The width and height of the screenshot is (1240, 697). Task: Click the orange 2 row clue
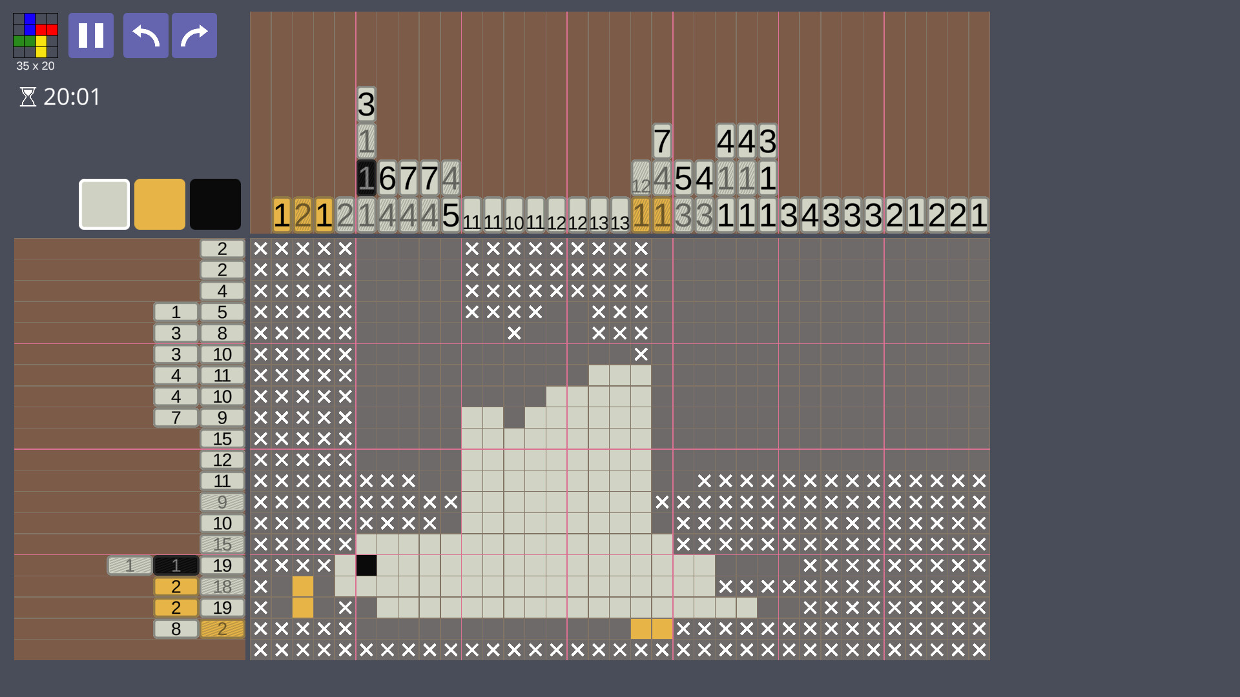(175, 586)
